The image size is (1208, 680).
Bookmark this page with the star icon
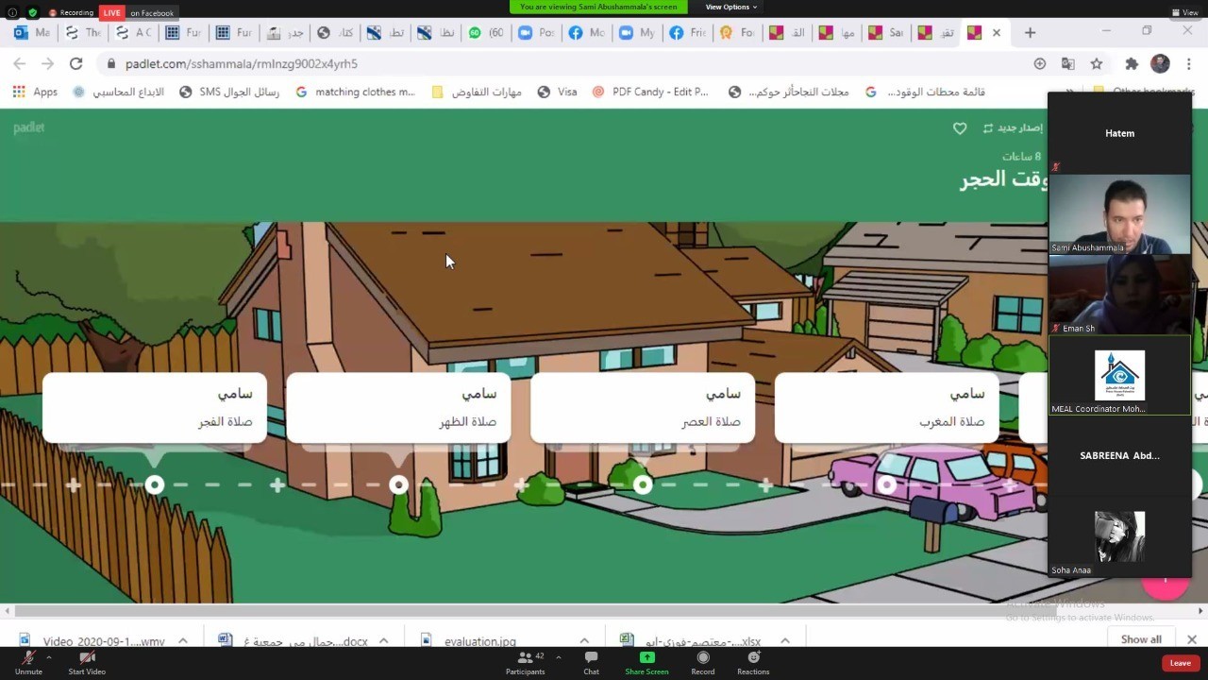pyautogui.click(x=1097, y=63)
